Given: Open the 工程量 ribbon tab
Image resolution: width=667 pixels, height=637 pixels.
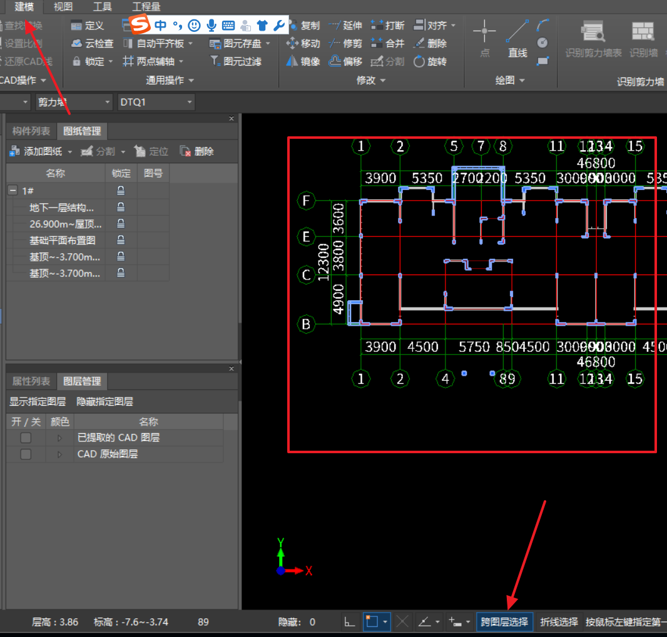Looking at the screenshot, I should coord(146,7).
